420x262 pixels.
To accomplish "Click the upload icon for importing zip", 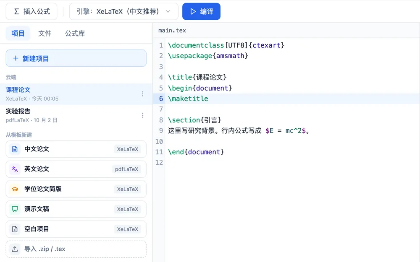I will (15, 249).
